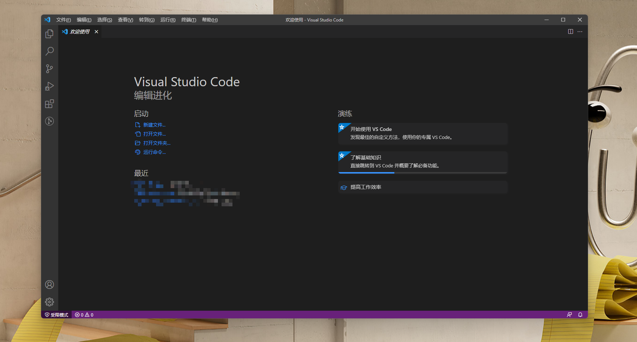Minimize the Visual Studio Code window
Screen dimensions: 637x342
(x=546, y=20)
